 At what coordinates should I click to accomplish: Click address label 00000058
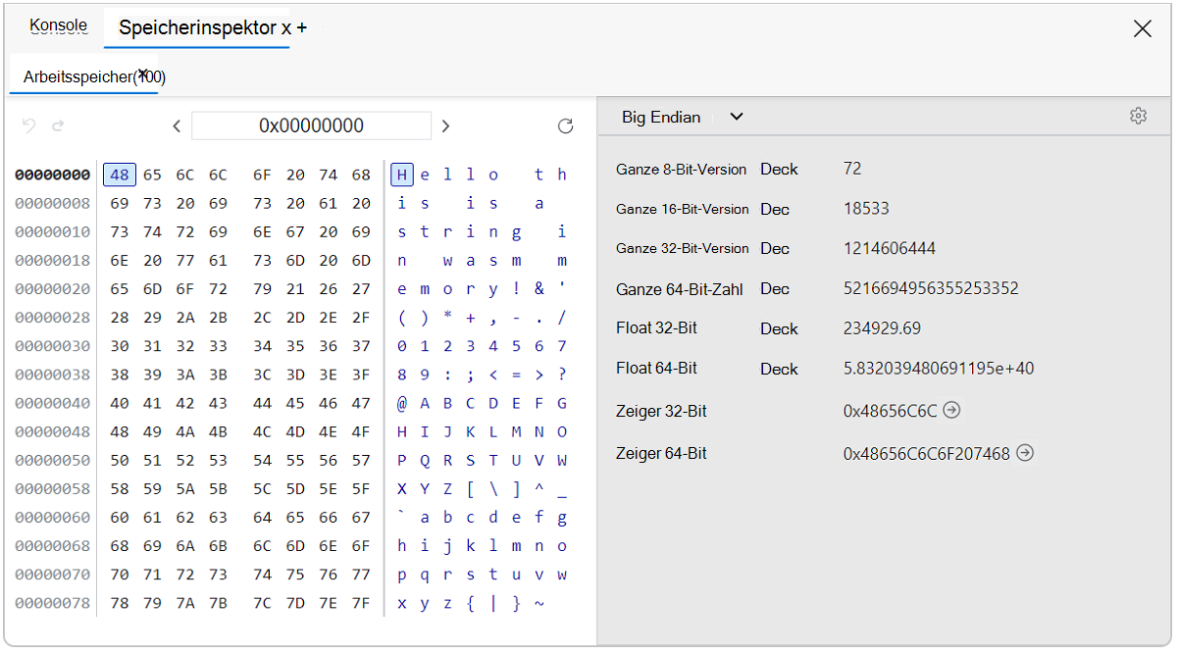tap(53, 488)
